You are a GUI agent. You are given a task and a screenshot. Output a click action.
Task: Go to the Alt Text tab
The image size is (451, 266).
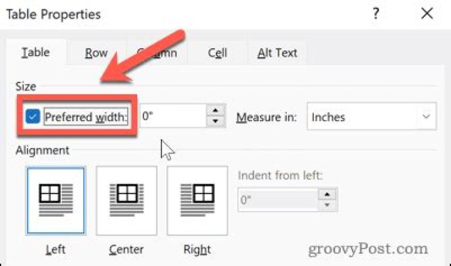click(x=276, y=53)
